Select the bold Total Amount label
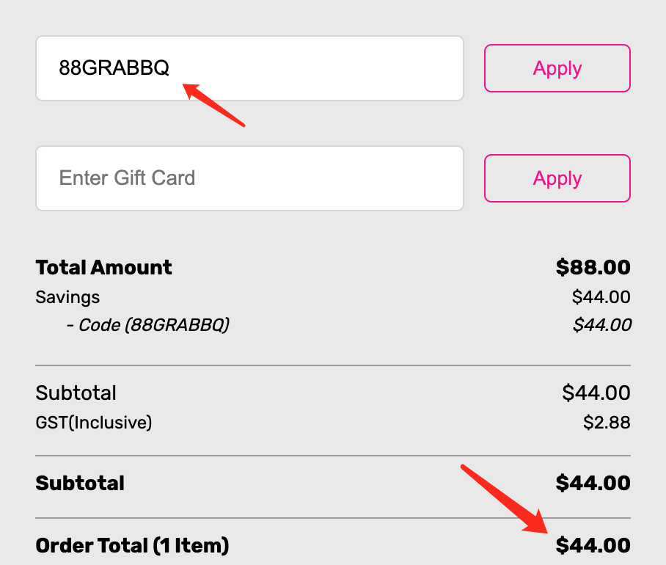The image size is (666, 565). coord(103,267)
